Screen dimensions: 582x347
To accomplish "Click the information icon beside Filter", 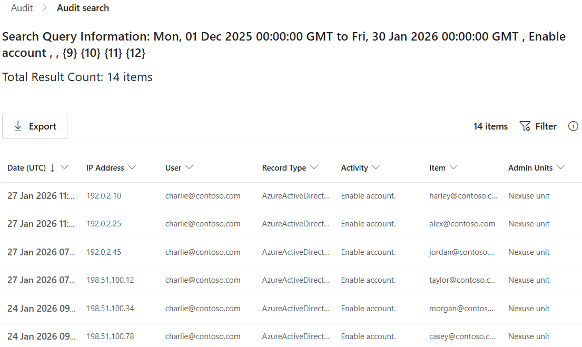I will click(x=573, y=126).
